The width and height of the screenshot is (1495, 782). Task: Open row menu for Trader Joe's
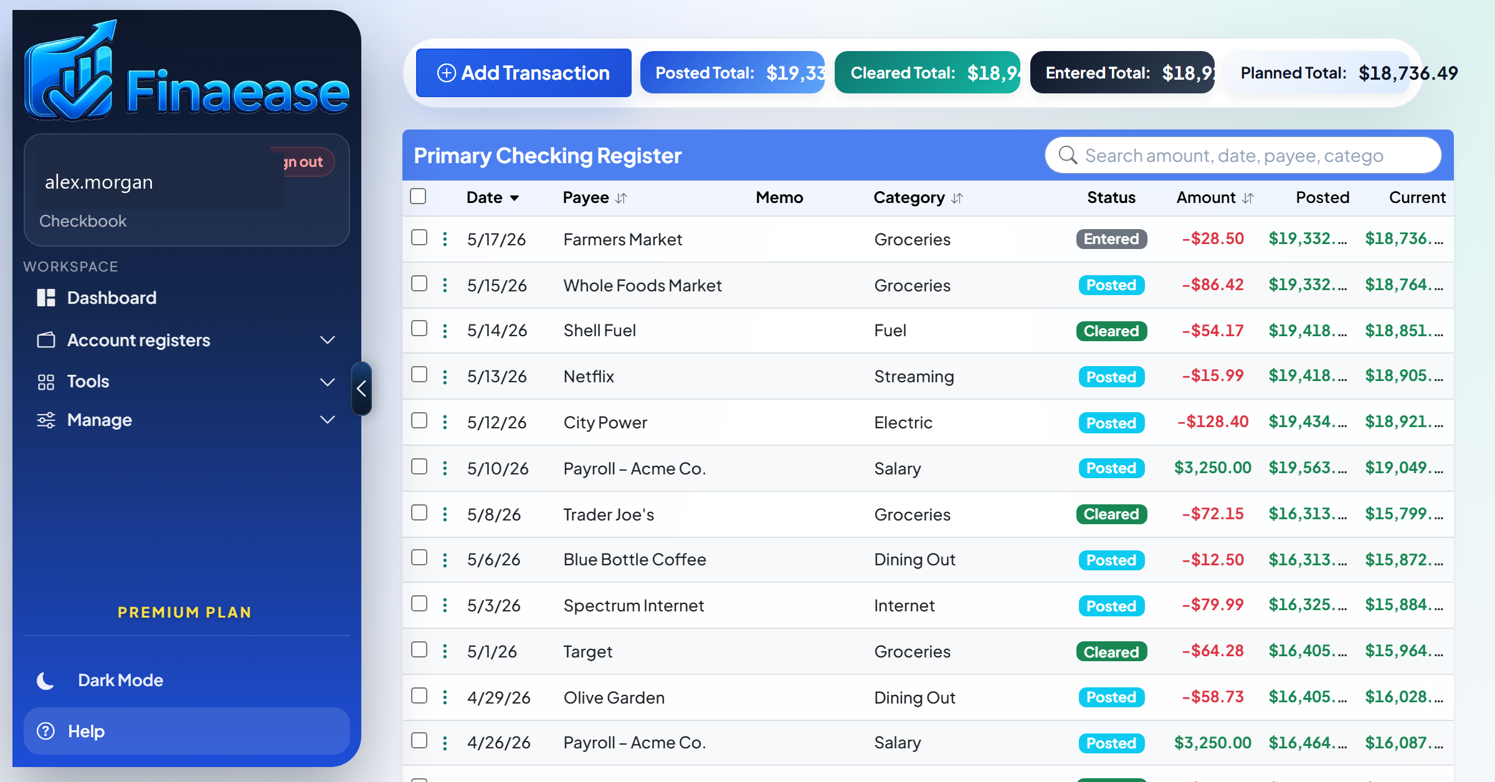point(445,514)
